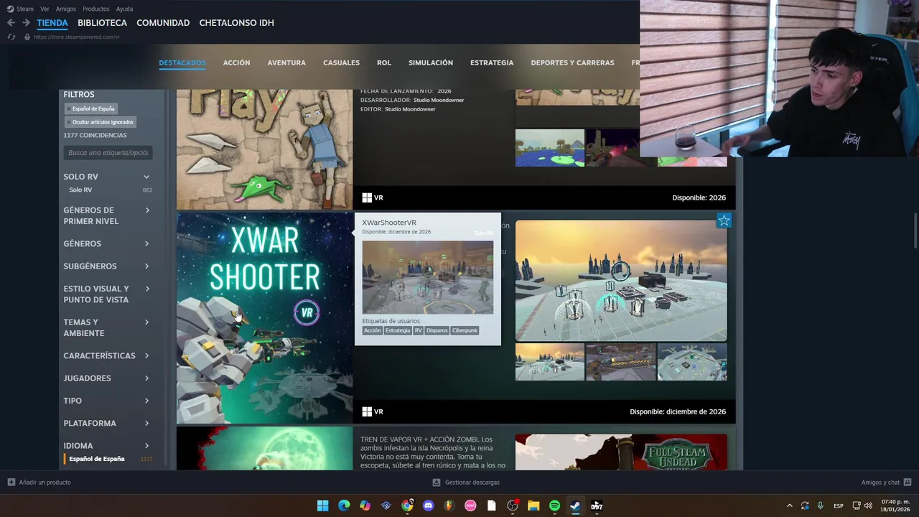
Task: Click the XWarShooterVR title in popup
Action: [389, 223]
